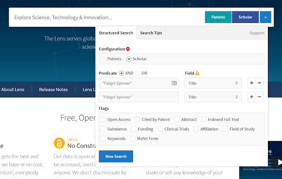282x179 pixels.
Task: Check the Abstract flag
Action: 177,119
